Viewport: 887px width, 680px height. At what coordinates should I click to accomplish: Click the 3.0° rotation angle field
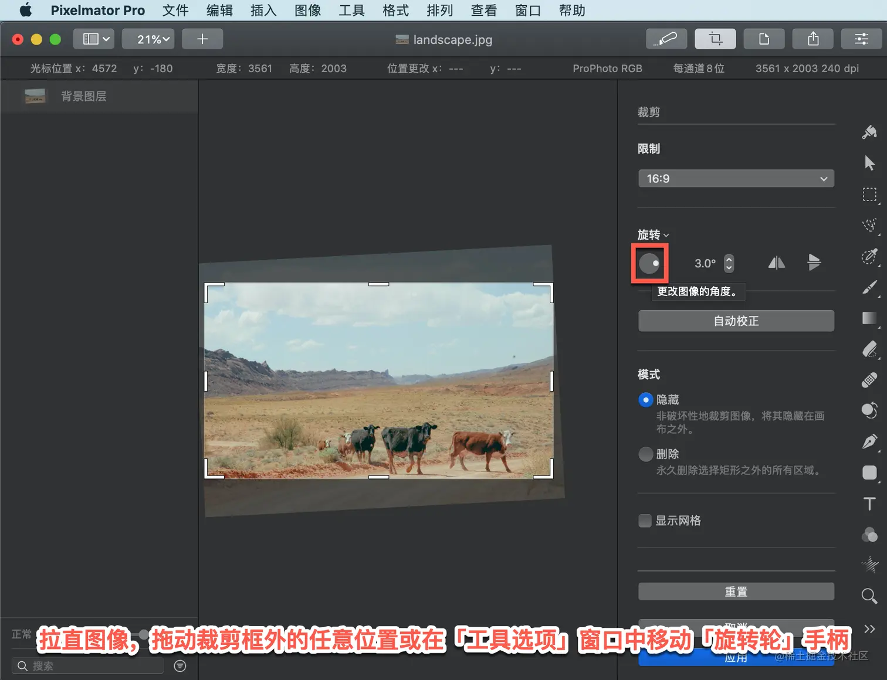coord(705,263)
